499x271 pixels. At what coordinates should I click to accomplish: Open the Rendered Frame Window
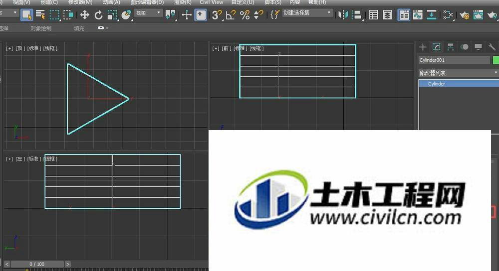tap(478, 15)
